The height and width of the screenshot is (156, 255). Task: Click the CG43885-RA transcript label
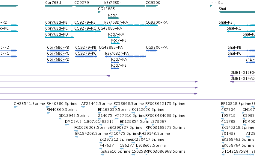click(x=110, y=28)
